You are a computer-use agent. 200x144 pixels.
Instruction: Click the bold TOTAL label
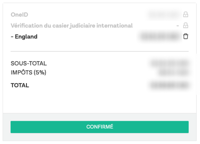tap(20, 85)
